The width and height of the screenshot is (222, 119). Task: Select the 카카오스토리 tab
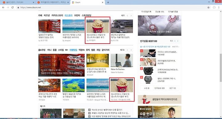coord(57,15)
